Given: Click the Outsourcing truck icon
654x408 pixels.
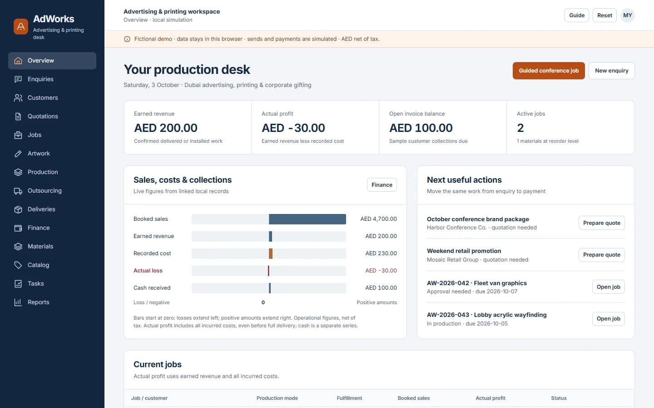Looking at the screenshot, I should (18, 191).
